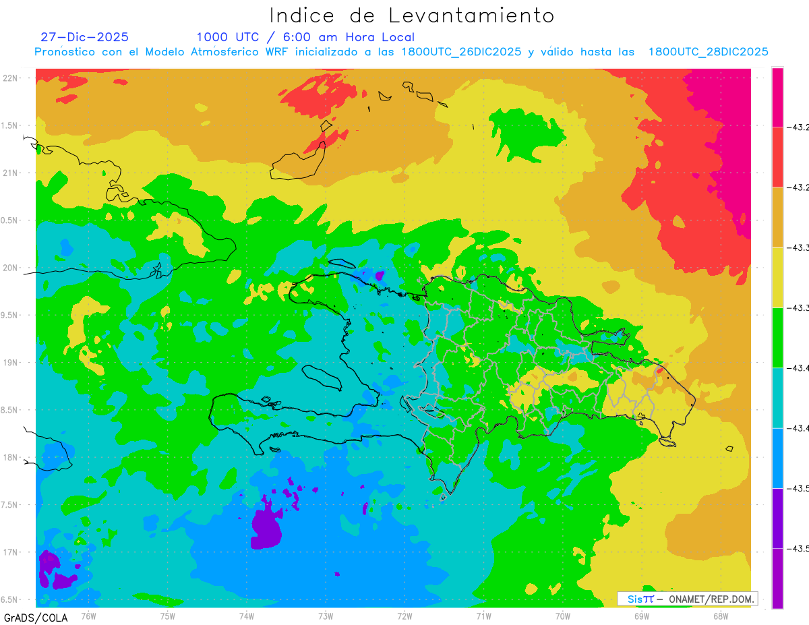Click the '75W' longitude label
Viewport: 809px width, 625px height.
tap(168, 615)
